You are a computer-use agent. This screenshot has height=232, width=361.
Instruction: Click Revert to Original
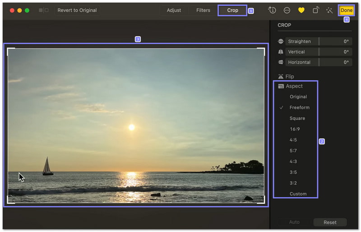tap(77, 10)
